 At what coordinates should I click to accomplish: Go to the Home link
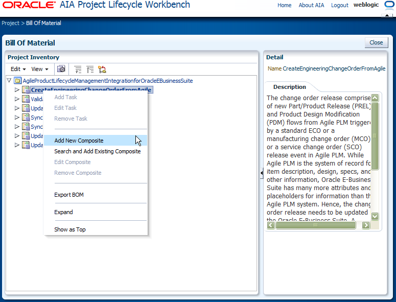click(x=285, y=5)
